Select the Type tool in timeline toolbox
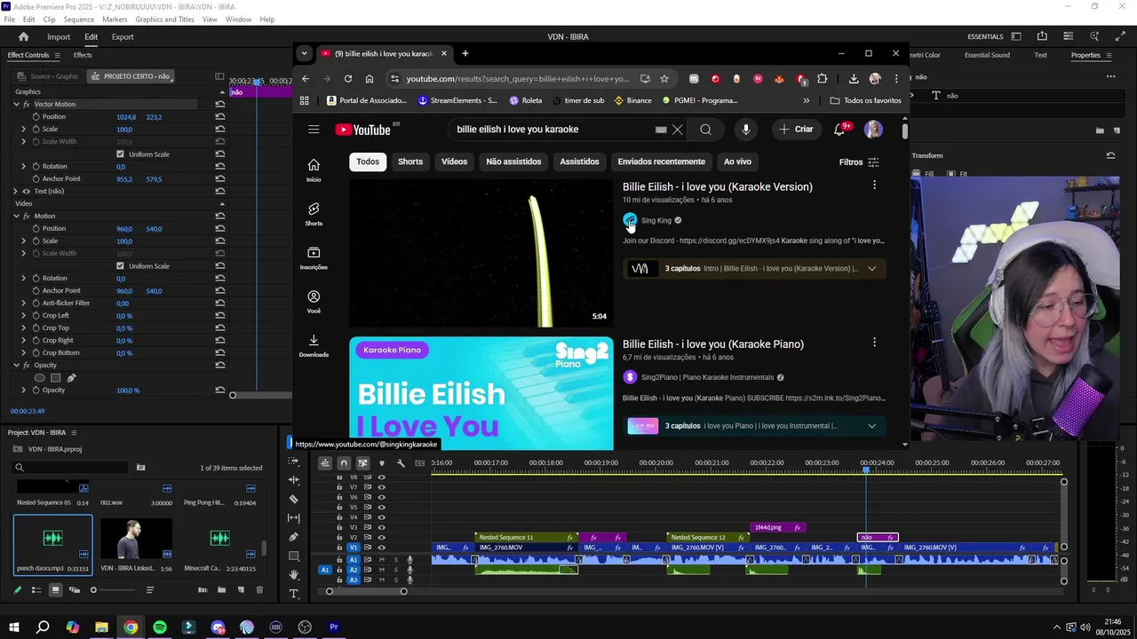Screen dimensions: 1137x639 click(x=294, y=594)
